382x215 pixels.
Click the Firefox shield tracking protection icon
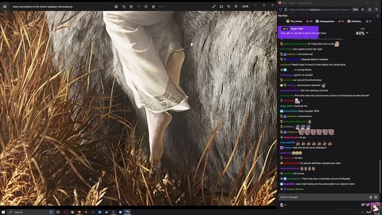click(x=281, y=10)
